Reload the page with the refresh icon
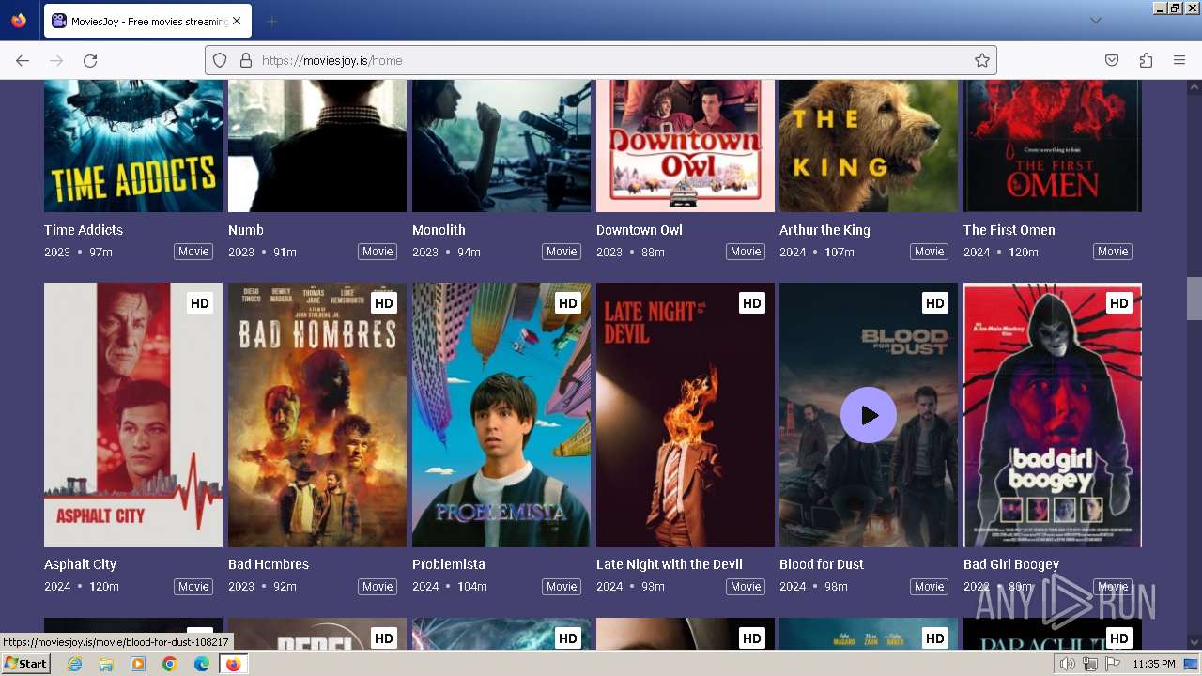 pos(90,60)
